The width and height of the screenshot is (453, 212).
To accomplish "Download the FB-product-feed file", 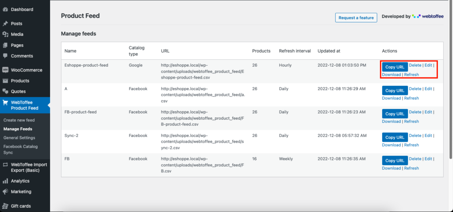I will click(x=391, y=121).
